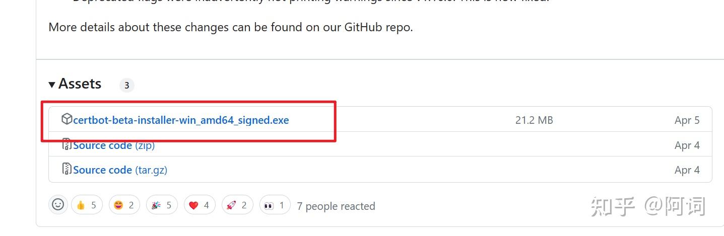The width and height of the screenshot is (724, 236).
Task: Click the Assets count badge showing 3
Action: pyautogui.click(x=126, y=86)
